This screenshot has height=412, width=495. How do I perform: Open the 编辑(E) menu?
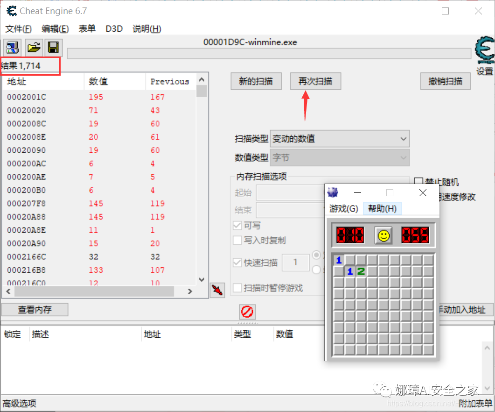tap(55, 29)
